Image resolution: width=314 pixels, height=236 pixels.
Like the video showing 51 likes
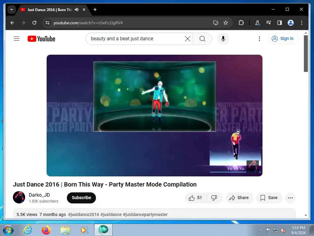pyautogui.click(x=195, y=198)
